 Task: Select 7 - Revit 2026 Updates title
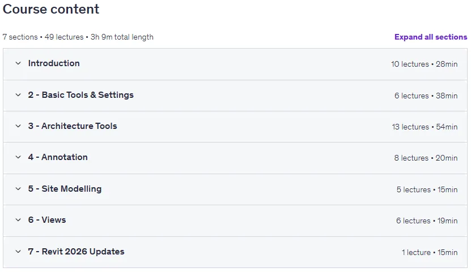[x=77, y=252]
